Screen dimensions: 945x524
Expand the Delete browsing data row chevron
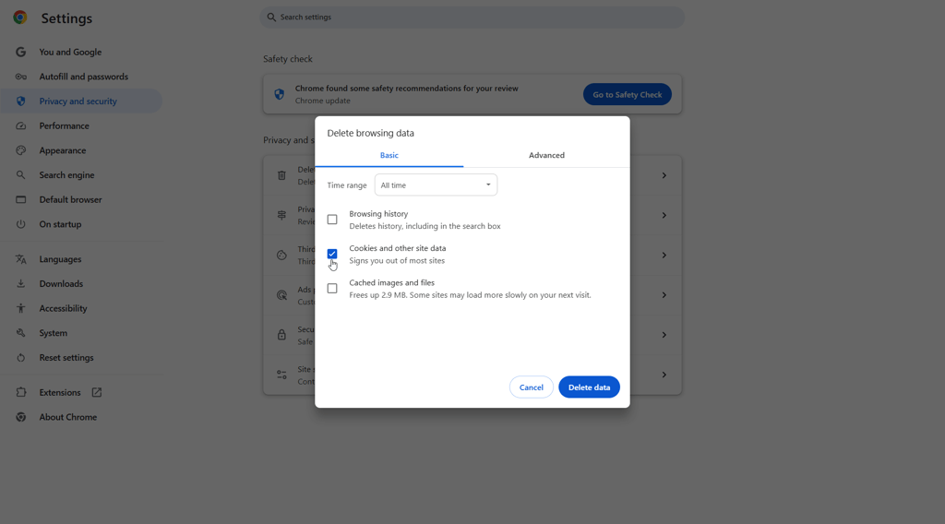[664, 175]
